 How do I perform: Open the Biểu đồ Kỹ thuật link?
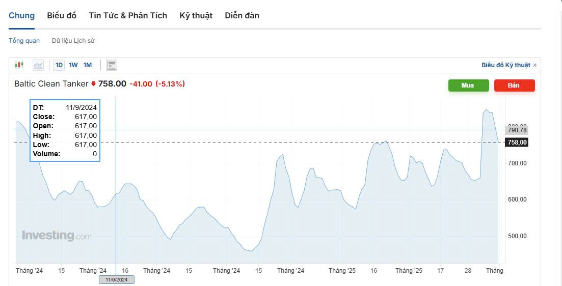pos(506,65)
